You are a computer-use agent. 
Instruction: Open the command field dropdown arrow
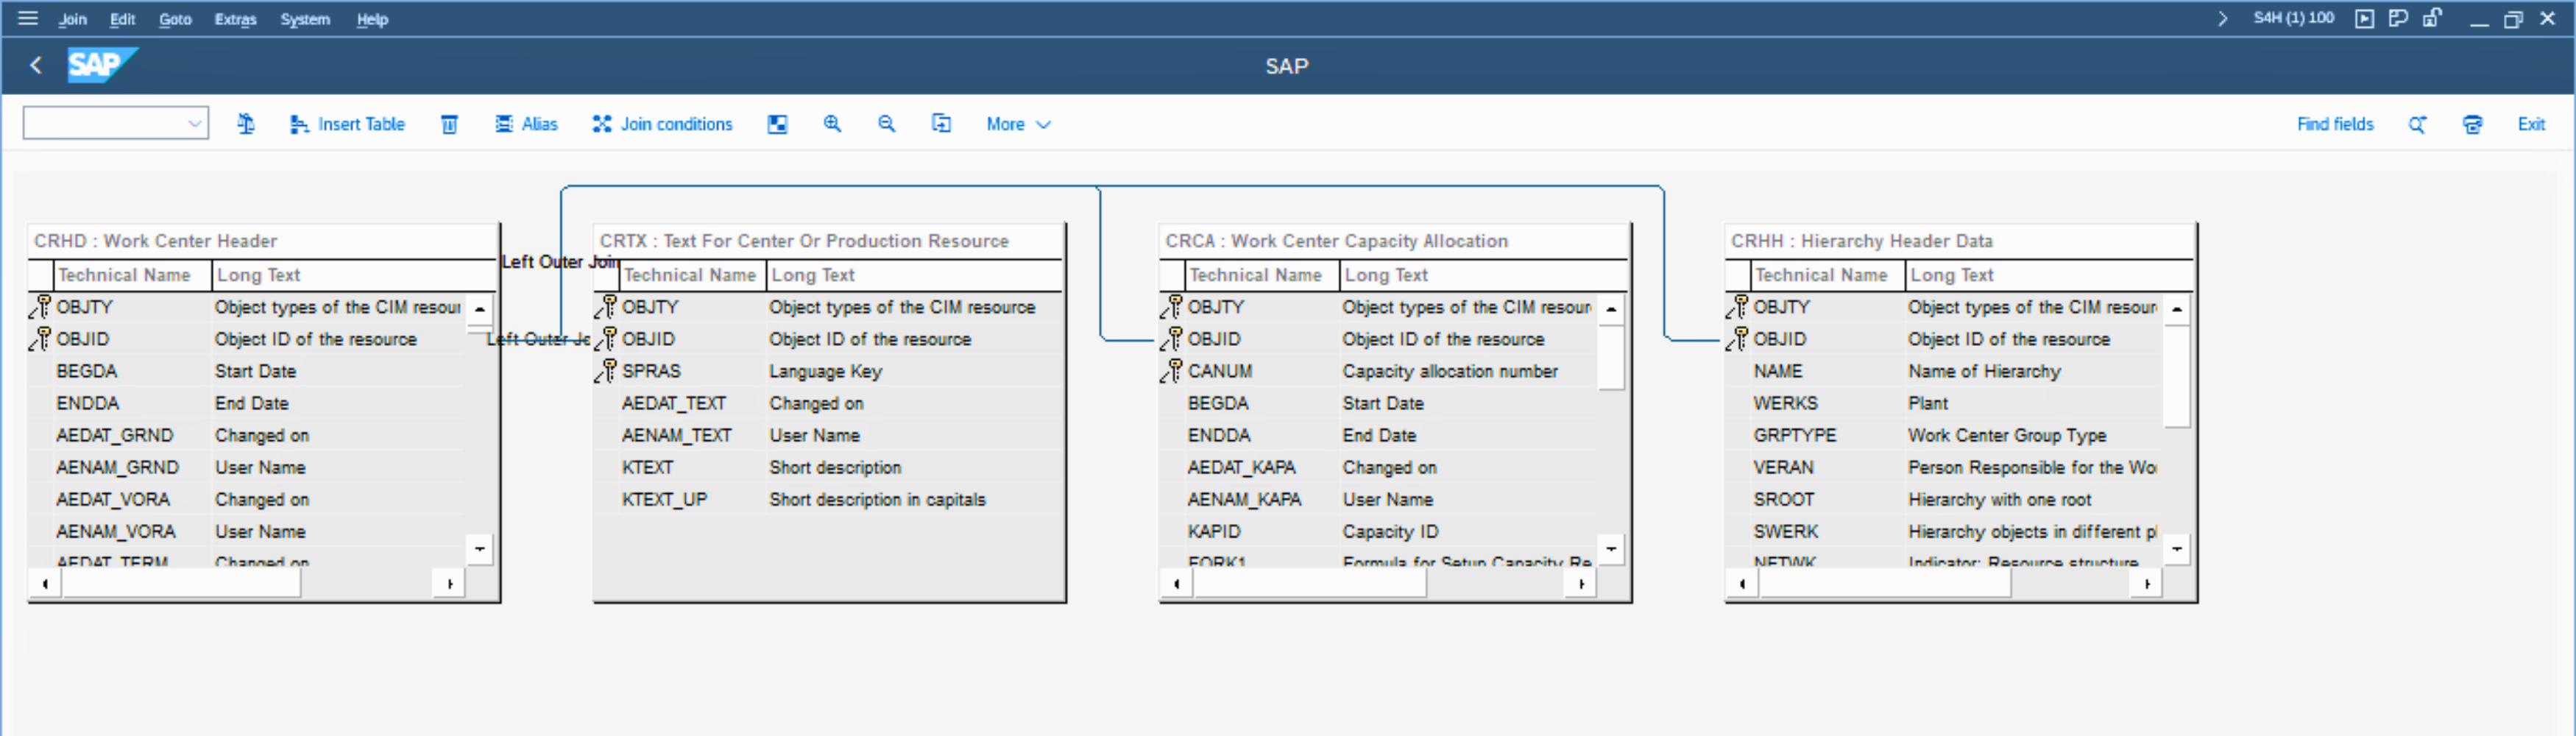194,124
